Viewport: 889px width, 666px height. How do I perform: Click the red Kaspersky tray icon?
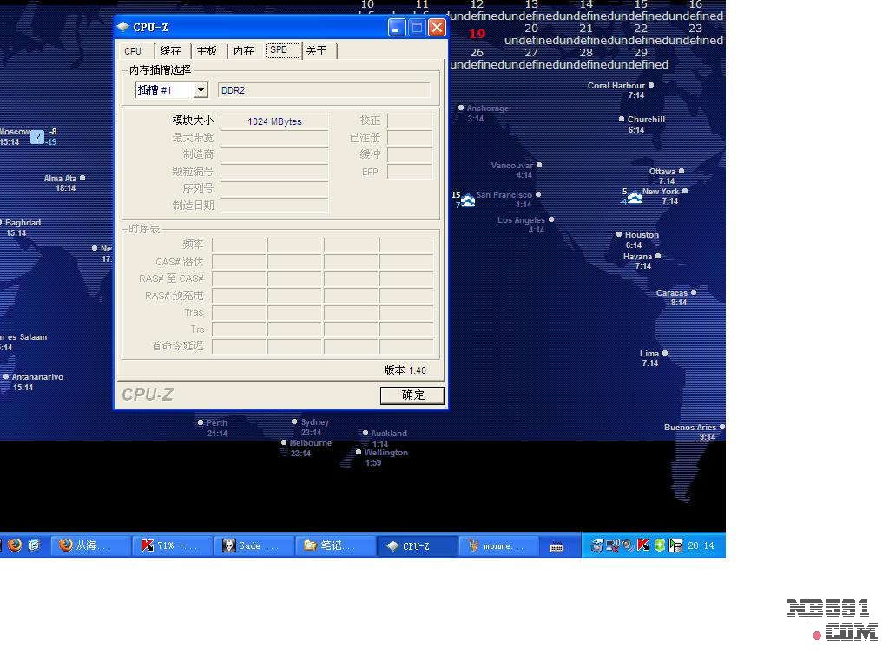(643, 545)
